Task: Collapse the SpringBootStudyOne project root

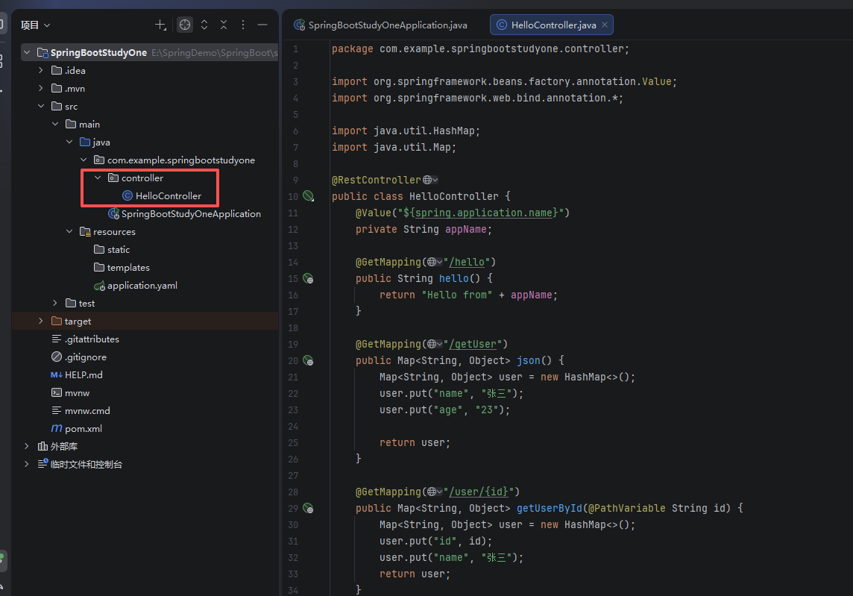Action: 27,52
